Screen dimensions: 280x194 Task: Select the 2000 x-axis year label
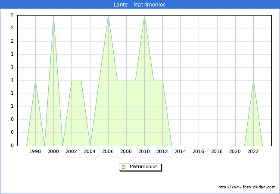click(x=53, y=151)
